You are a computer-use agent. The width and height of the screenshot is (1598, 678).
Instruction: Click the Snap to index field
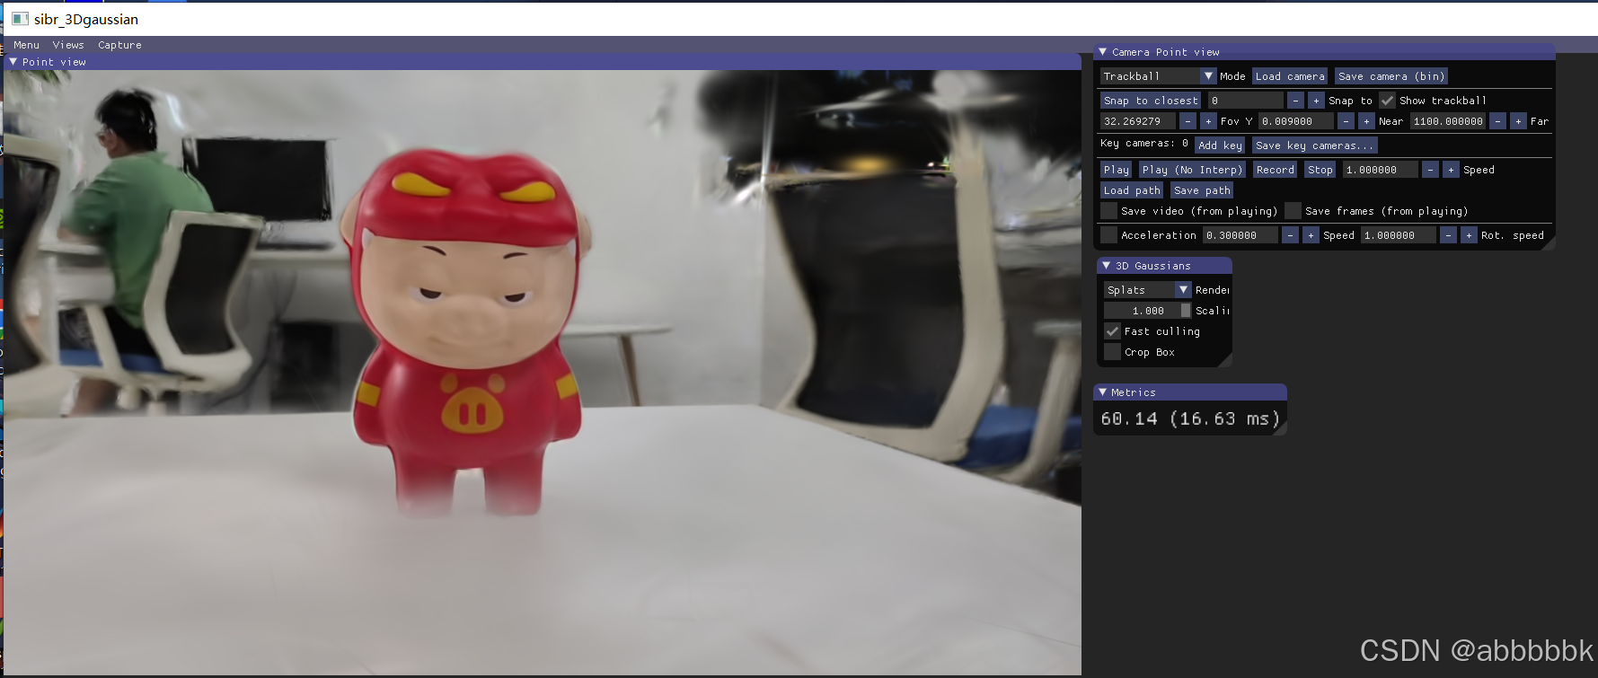tap(1245, 101)
